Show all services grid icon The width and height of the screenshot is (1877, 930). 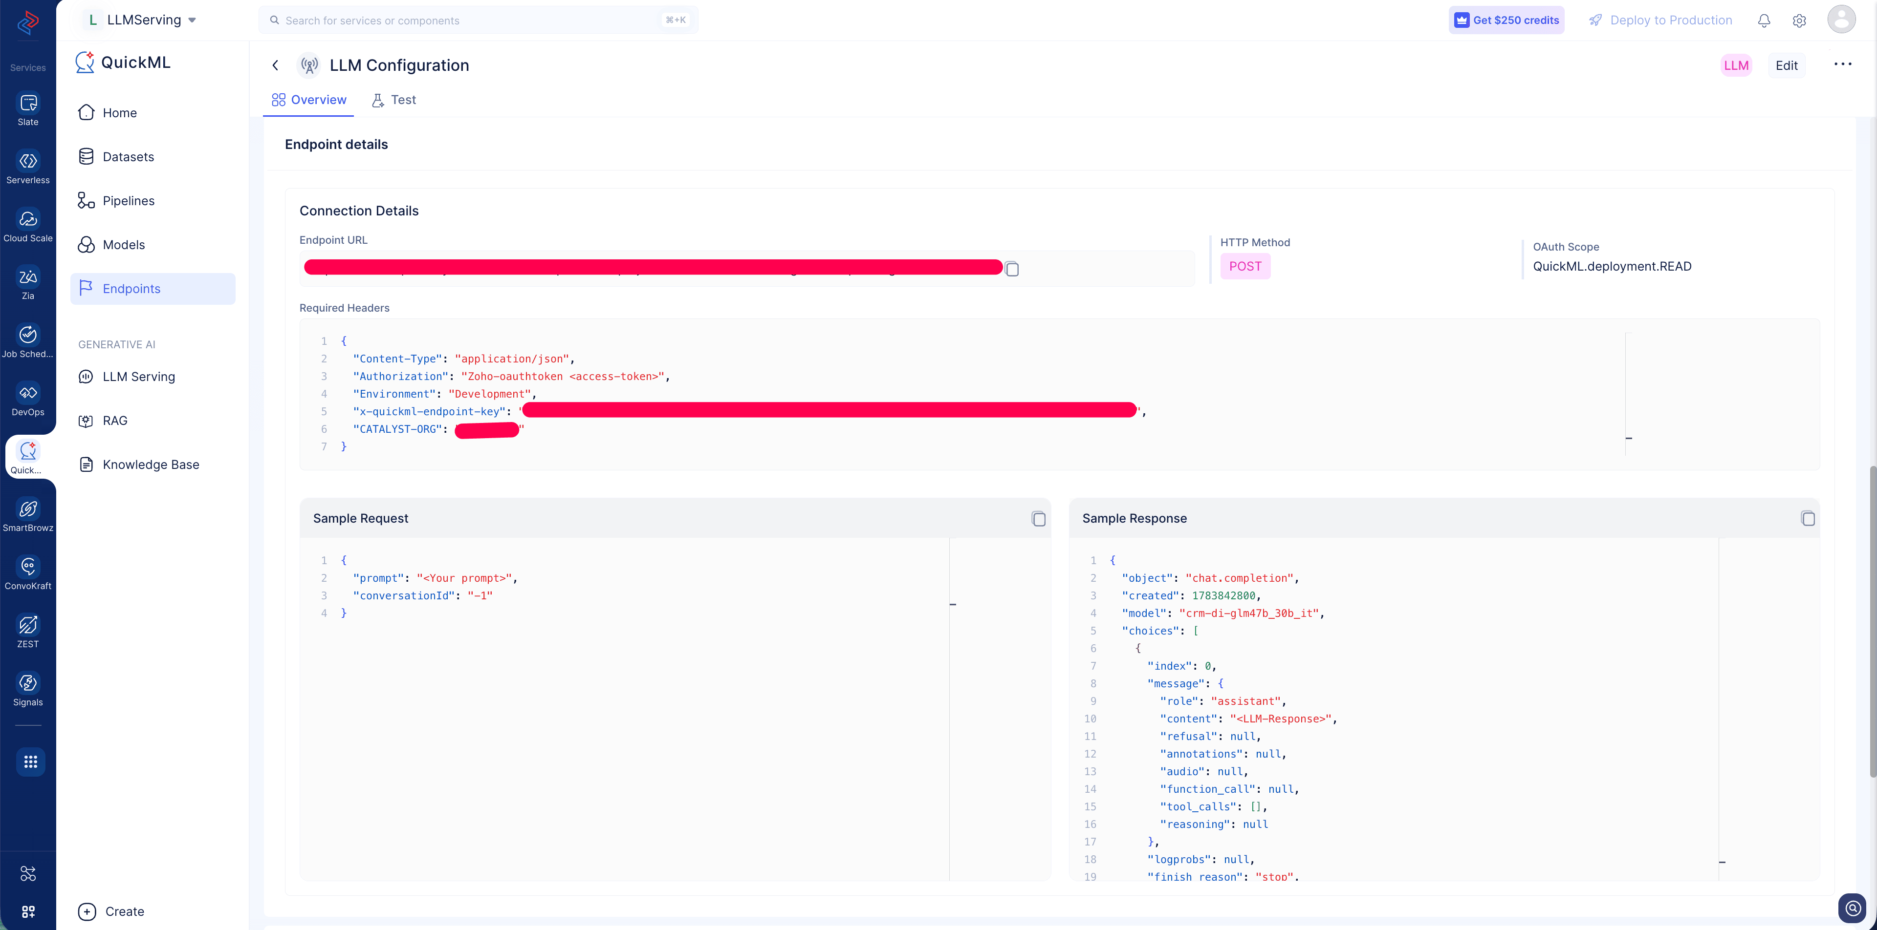(30, 762)
